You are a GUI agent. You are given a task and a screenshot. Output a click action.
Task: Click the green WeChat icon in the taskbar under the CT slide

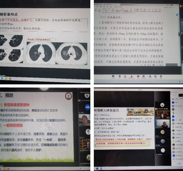tap(6, 78)
